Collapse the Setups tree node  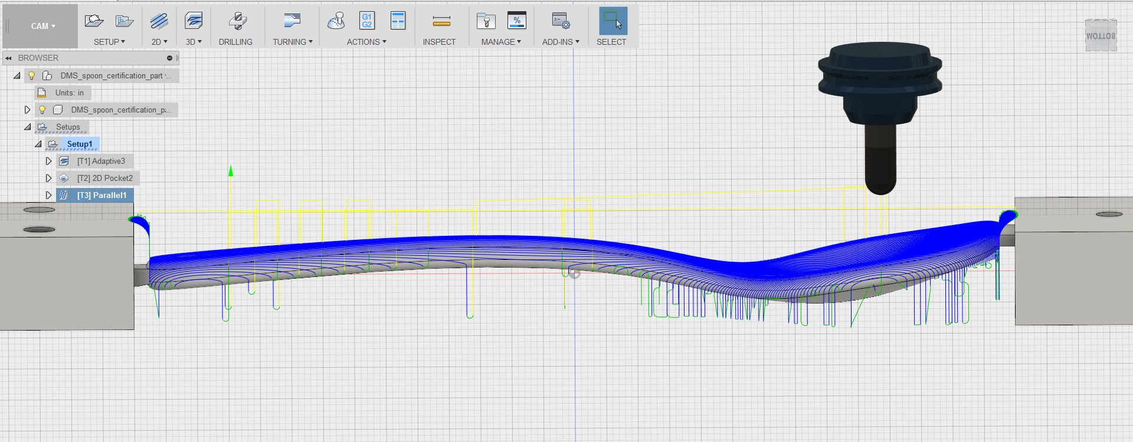click(x=28, y=127)
